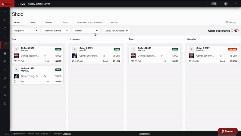Open Order #2584 title
241x136 pixels.
pos(28,68)
